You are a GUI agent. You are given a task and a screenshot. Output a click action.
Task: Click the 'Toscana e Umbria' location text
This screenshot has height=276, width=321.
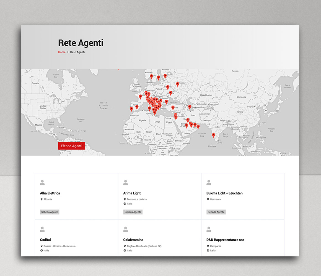click(x=136, y=199)
